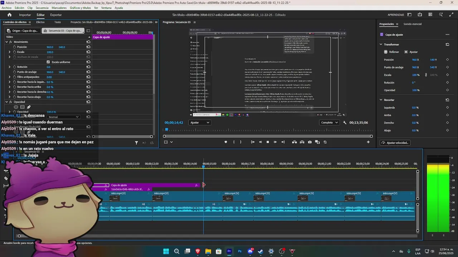Click the Extract button icon
The height and width of the screenshot is (257, 458).
302,142
